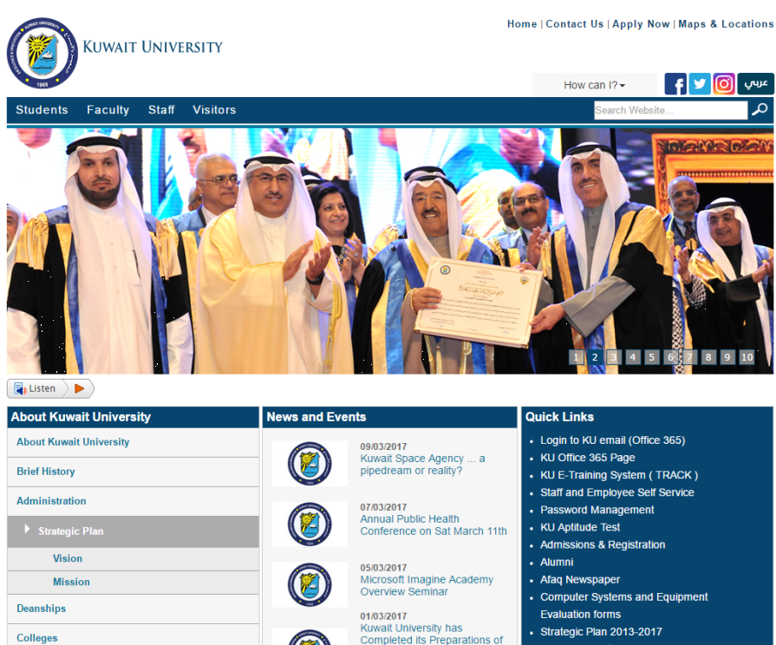This screenshot has width=776, height=645.
Task: Open Kuwait University Preparations news link
Action: coord(432,634)
